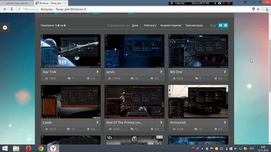Go back with the browser back arrow
The width and height of the screenshot is (271, 152).
(x=5, y=9)
